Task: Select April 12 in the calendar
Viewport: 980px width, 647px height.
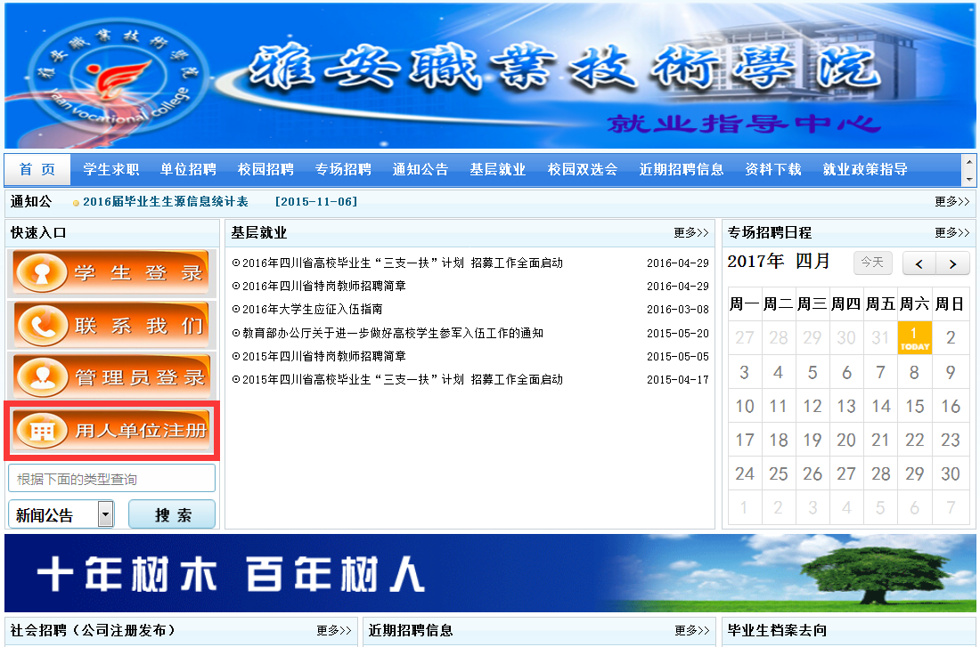Action: pos(812,406)
